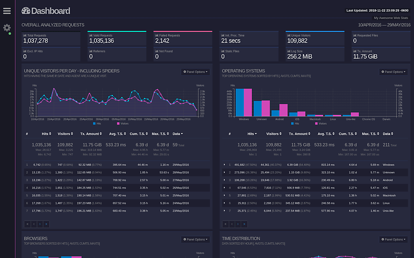This screenshot has height=258, width=414.
Task: Click the Failed Requests chart icon
Action: point(156,36)
